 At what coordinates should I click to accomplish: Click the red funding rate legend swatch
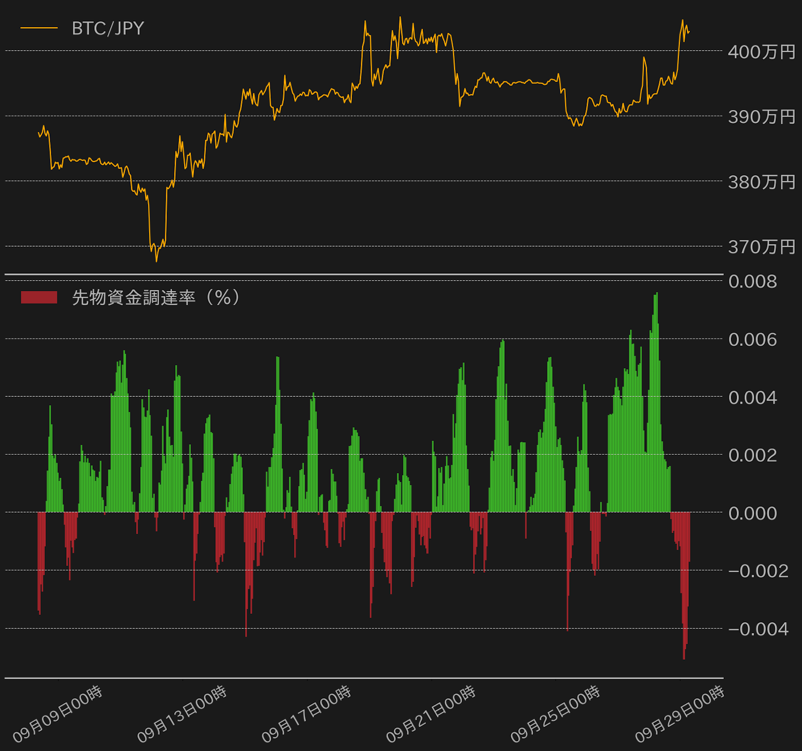(39, 297)
